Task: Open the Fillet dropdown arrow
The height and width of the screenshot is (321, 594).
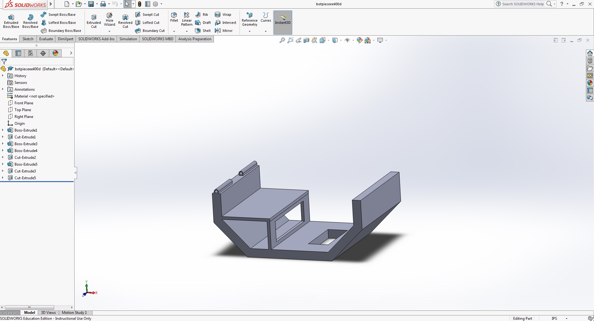Action: [x=174, y=31]
